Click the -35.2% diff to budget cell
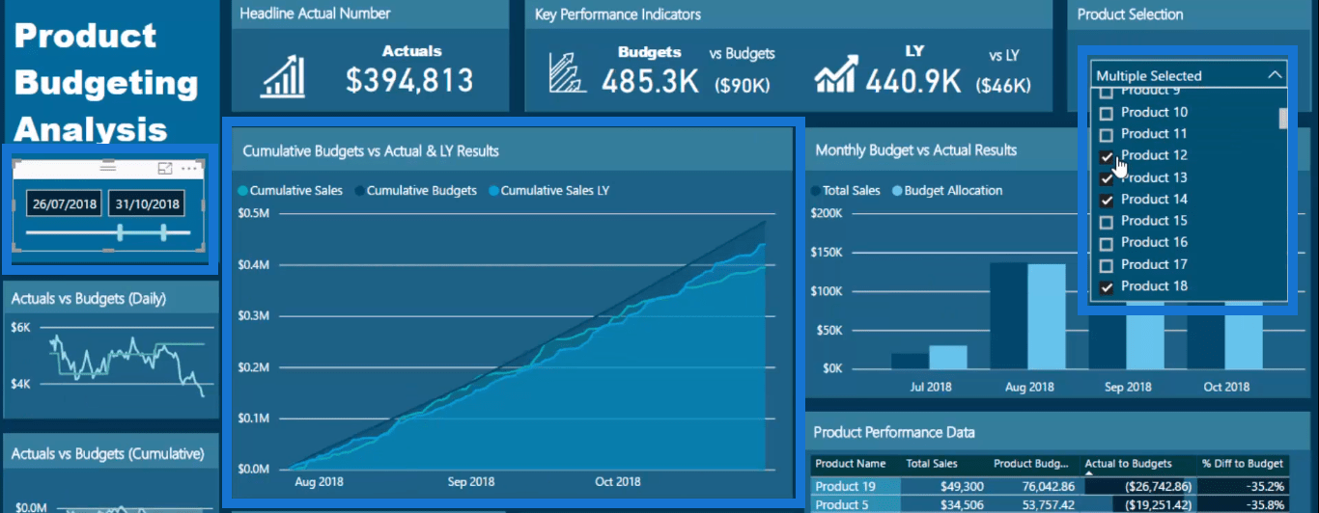The height and width of the screenshot is (513, 1319). pyautogui.click(x=1265, y=486)
